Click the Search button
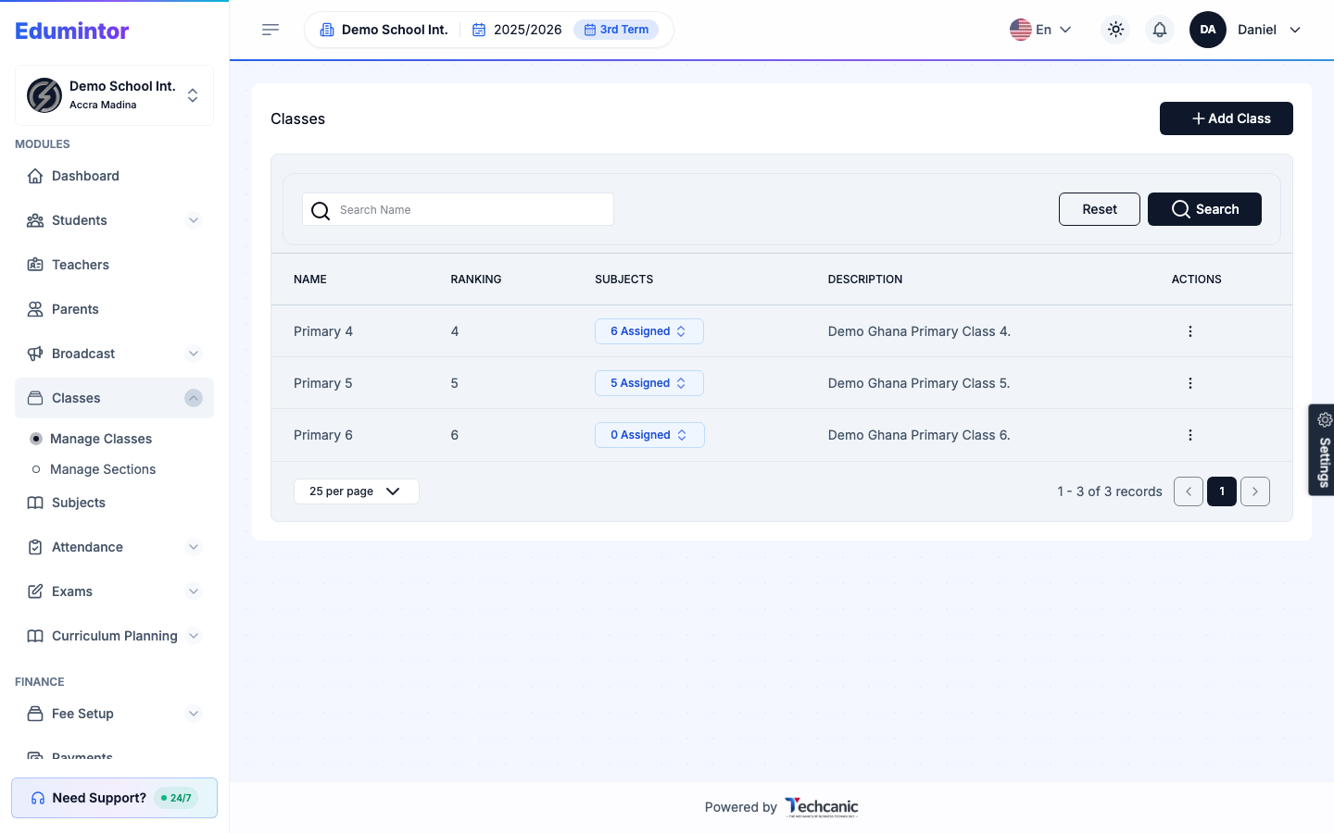 (1204, 209)
